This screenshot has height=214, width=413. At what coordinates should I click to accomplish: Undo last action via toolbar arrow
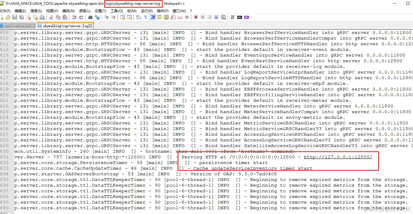(74, 17)
